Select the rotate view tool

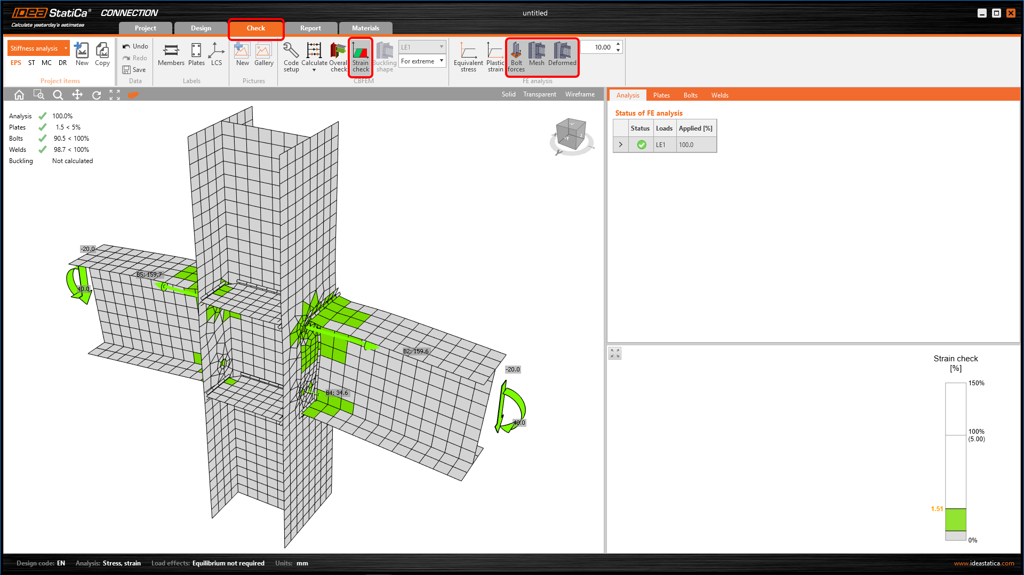coord(97,94)
